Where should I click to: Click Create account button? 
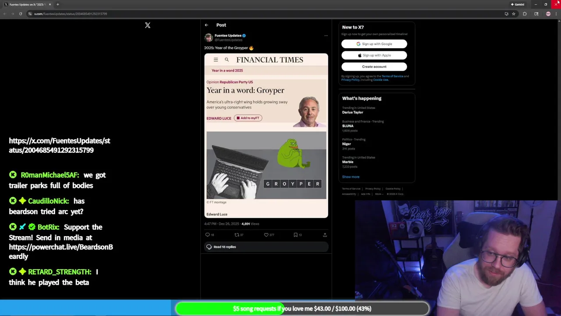[x=374, y=67]
